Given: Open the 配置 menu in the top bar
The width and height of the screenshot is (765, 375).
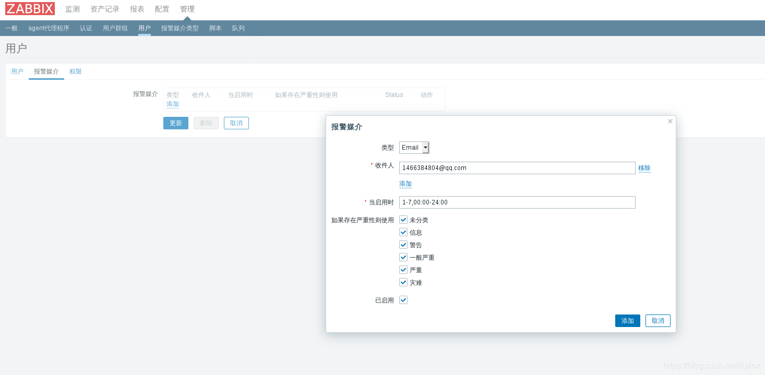Looking at the screenshot, I should [x=162, y=8].
